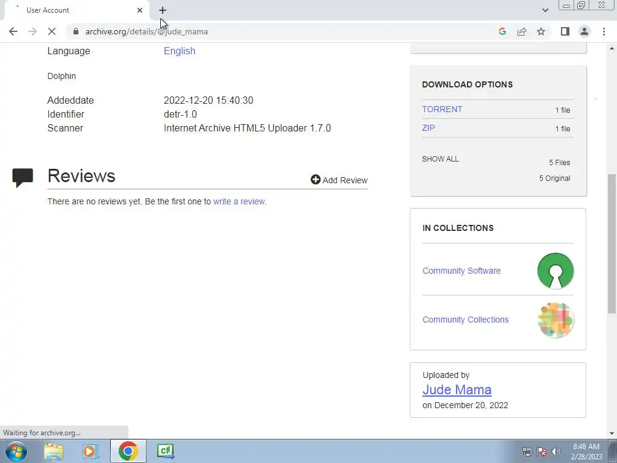Toggle the browser side panel
Viewport: 617px width, 463px height.
click(565, 31)
